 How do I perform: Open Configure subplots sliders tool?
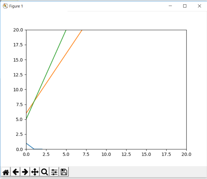point(54,172)
